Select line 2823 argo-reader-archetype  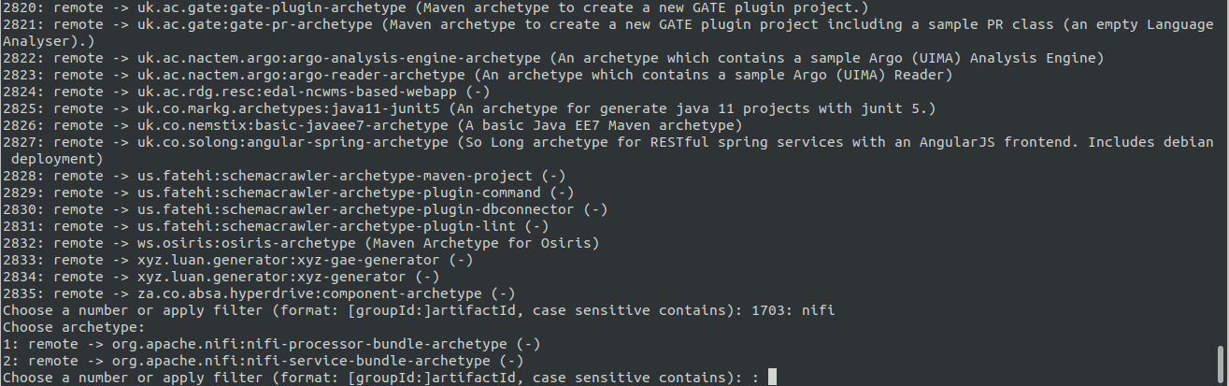click(x=478, y=75)
